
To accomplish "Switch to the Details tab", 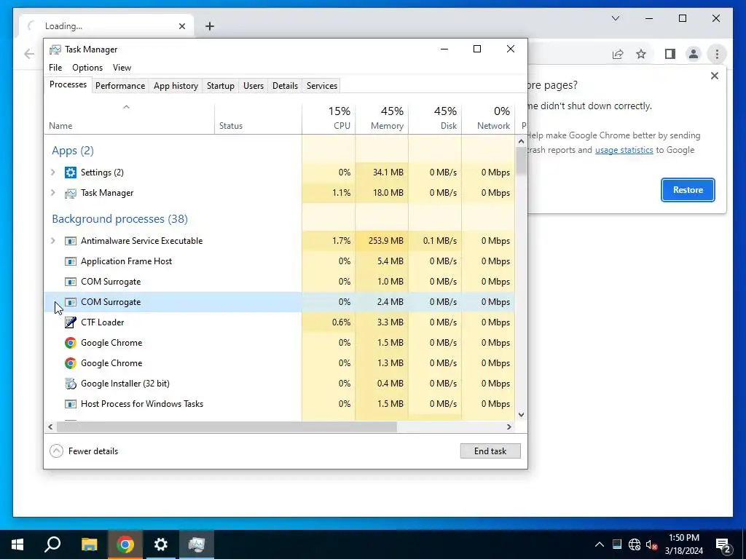I will pyautogui.click(x=285, y=86).
